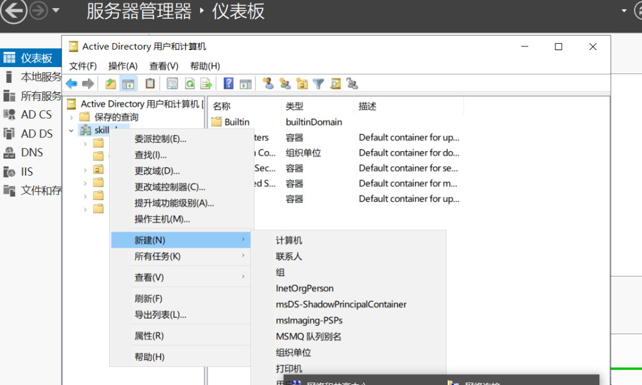Click the Properties toolbar icon
The height and width of the screenshot is (385, 642).
[172, 83]
